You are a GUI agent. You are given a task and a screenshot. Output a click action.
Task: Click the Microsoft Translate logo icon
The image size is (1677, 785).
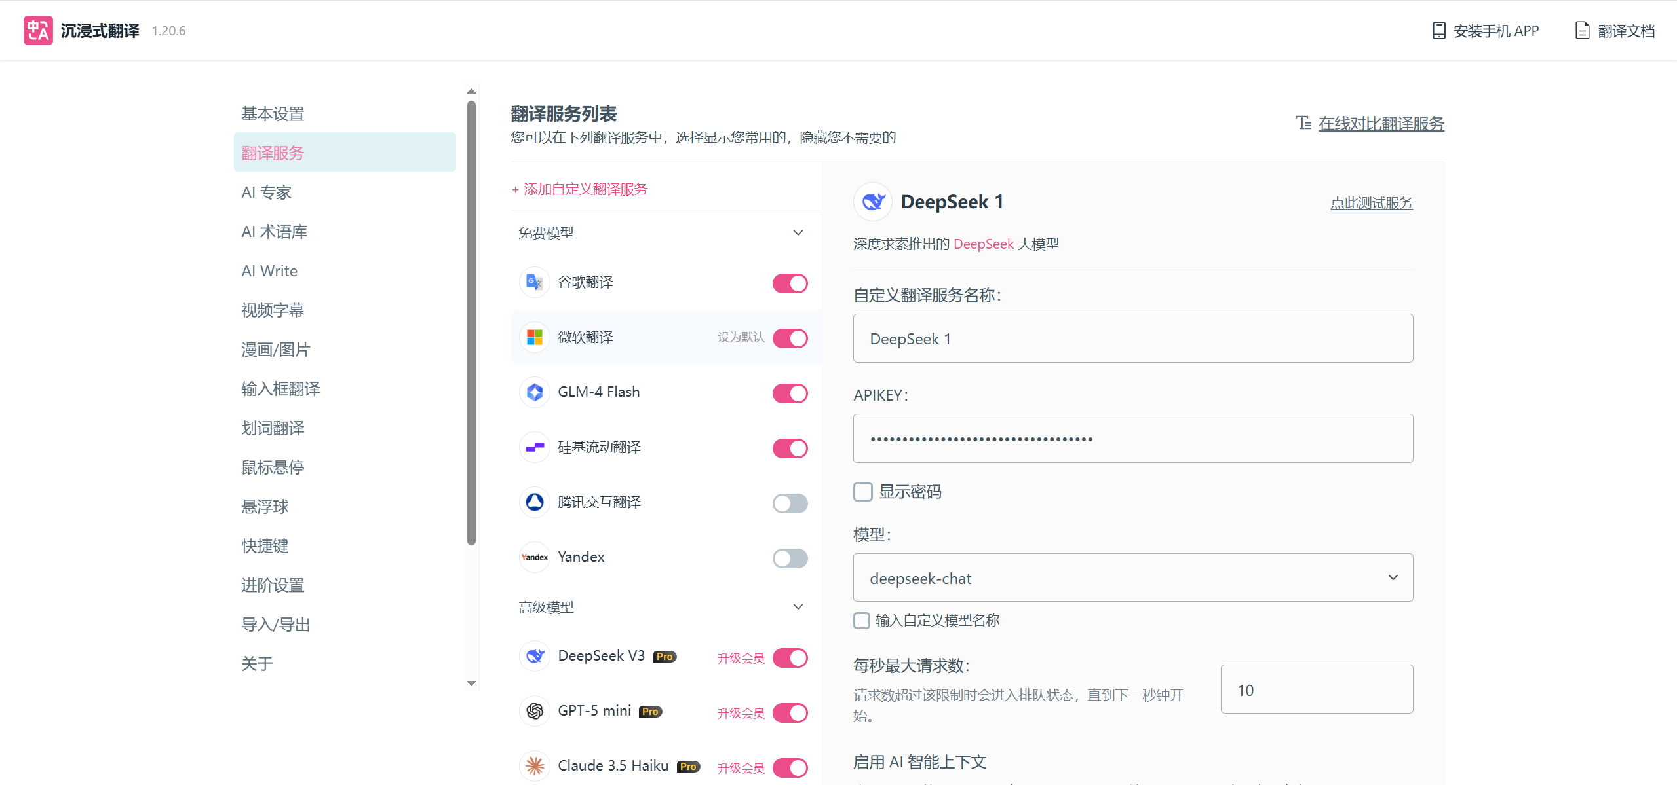click(534, 338)
